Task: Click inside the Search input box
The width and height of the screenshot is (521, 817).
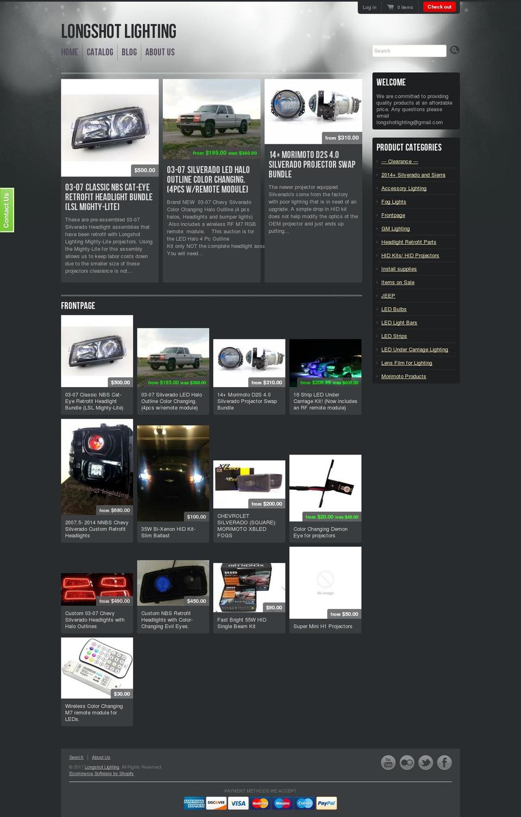Action: point(408,50)
